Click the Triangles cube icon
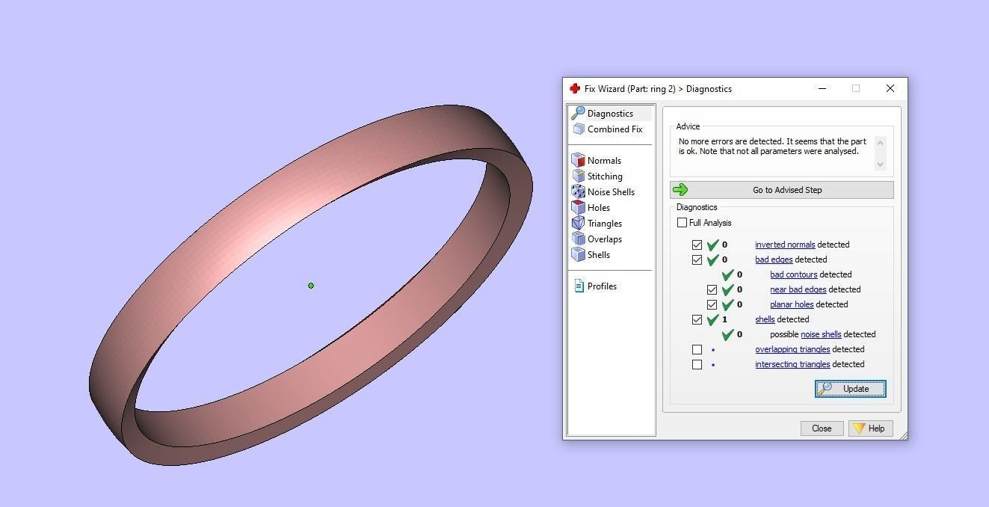Viewport: 989px width, 507px height. (x=578, y=223)
